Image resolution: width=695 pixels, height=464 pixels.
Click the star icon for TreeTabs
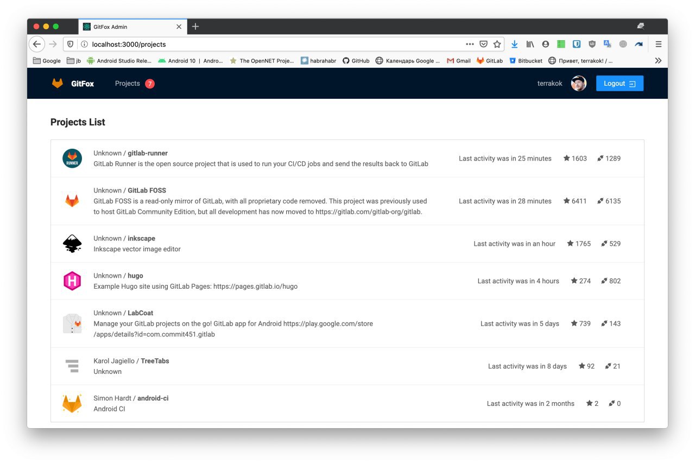(x=582, y=366)
